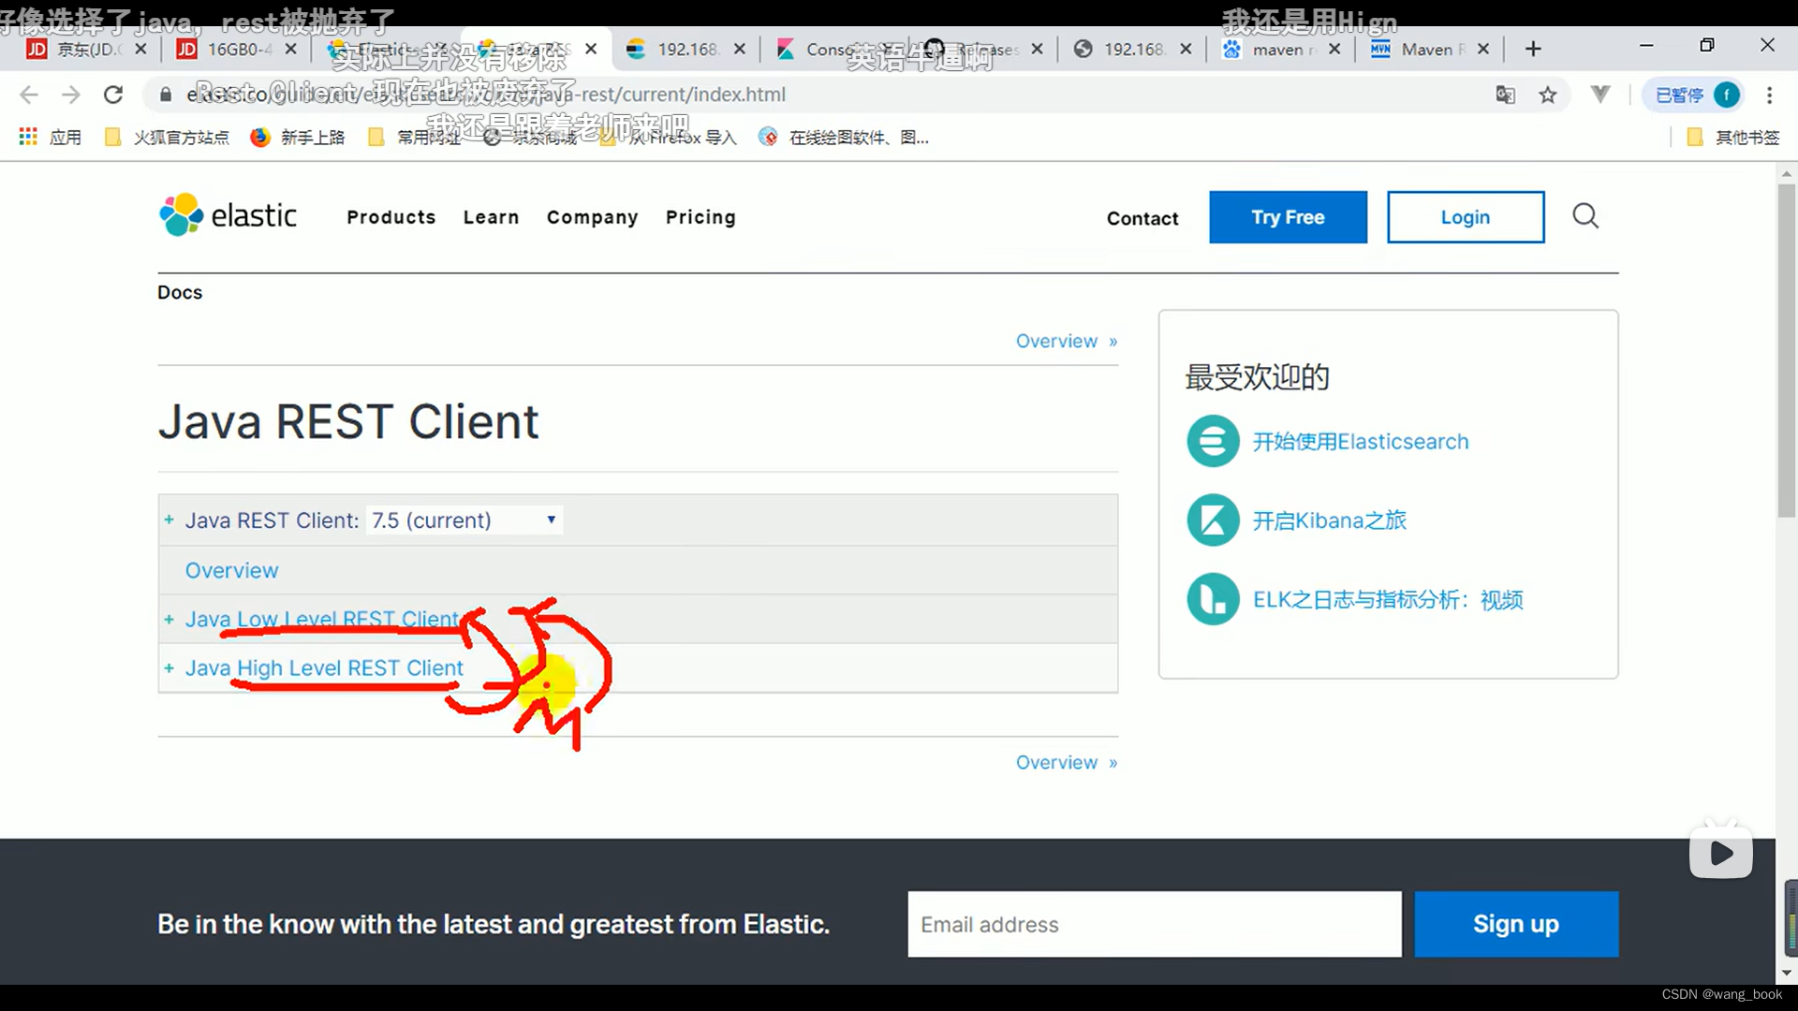
Task: Click the Elastic logo
Action: tap(228, 215)
